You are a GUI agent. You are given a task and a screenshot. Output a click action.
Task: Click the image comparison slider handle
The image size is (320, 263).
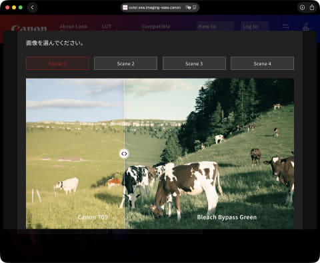click(x=124, y=154)
